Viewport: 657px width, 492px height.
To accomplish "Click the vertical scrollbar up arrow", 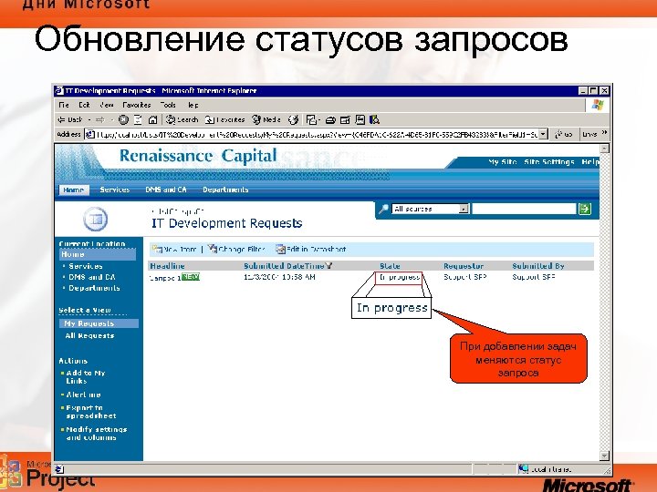I will coord(604,149).
